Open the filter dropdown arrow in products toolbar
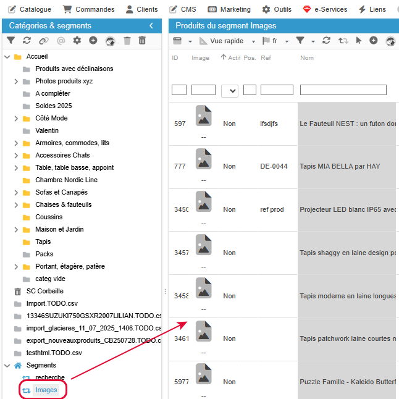 tap(313, 41)
